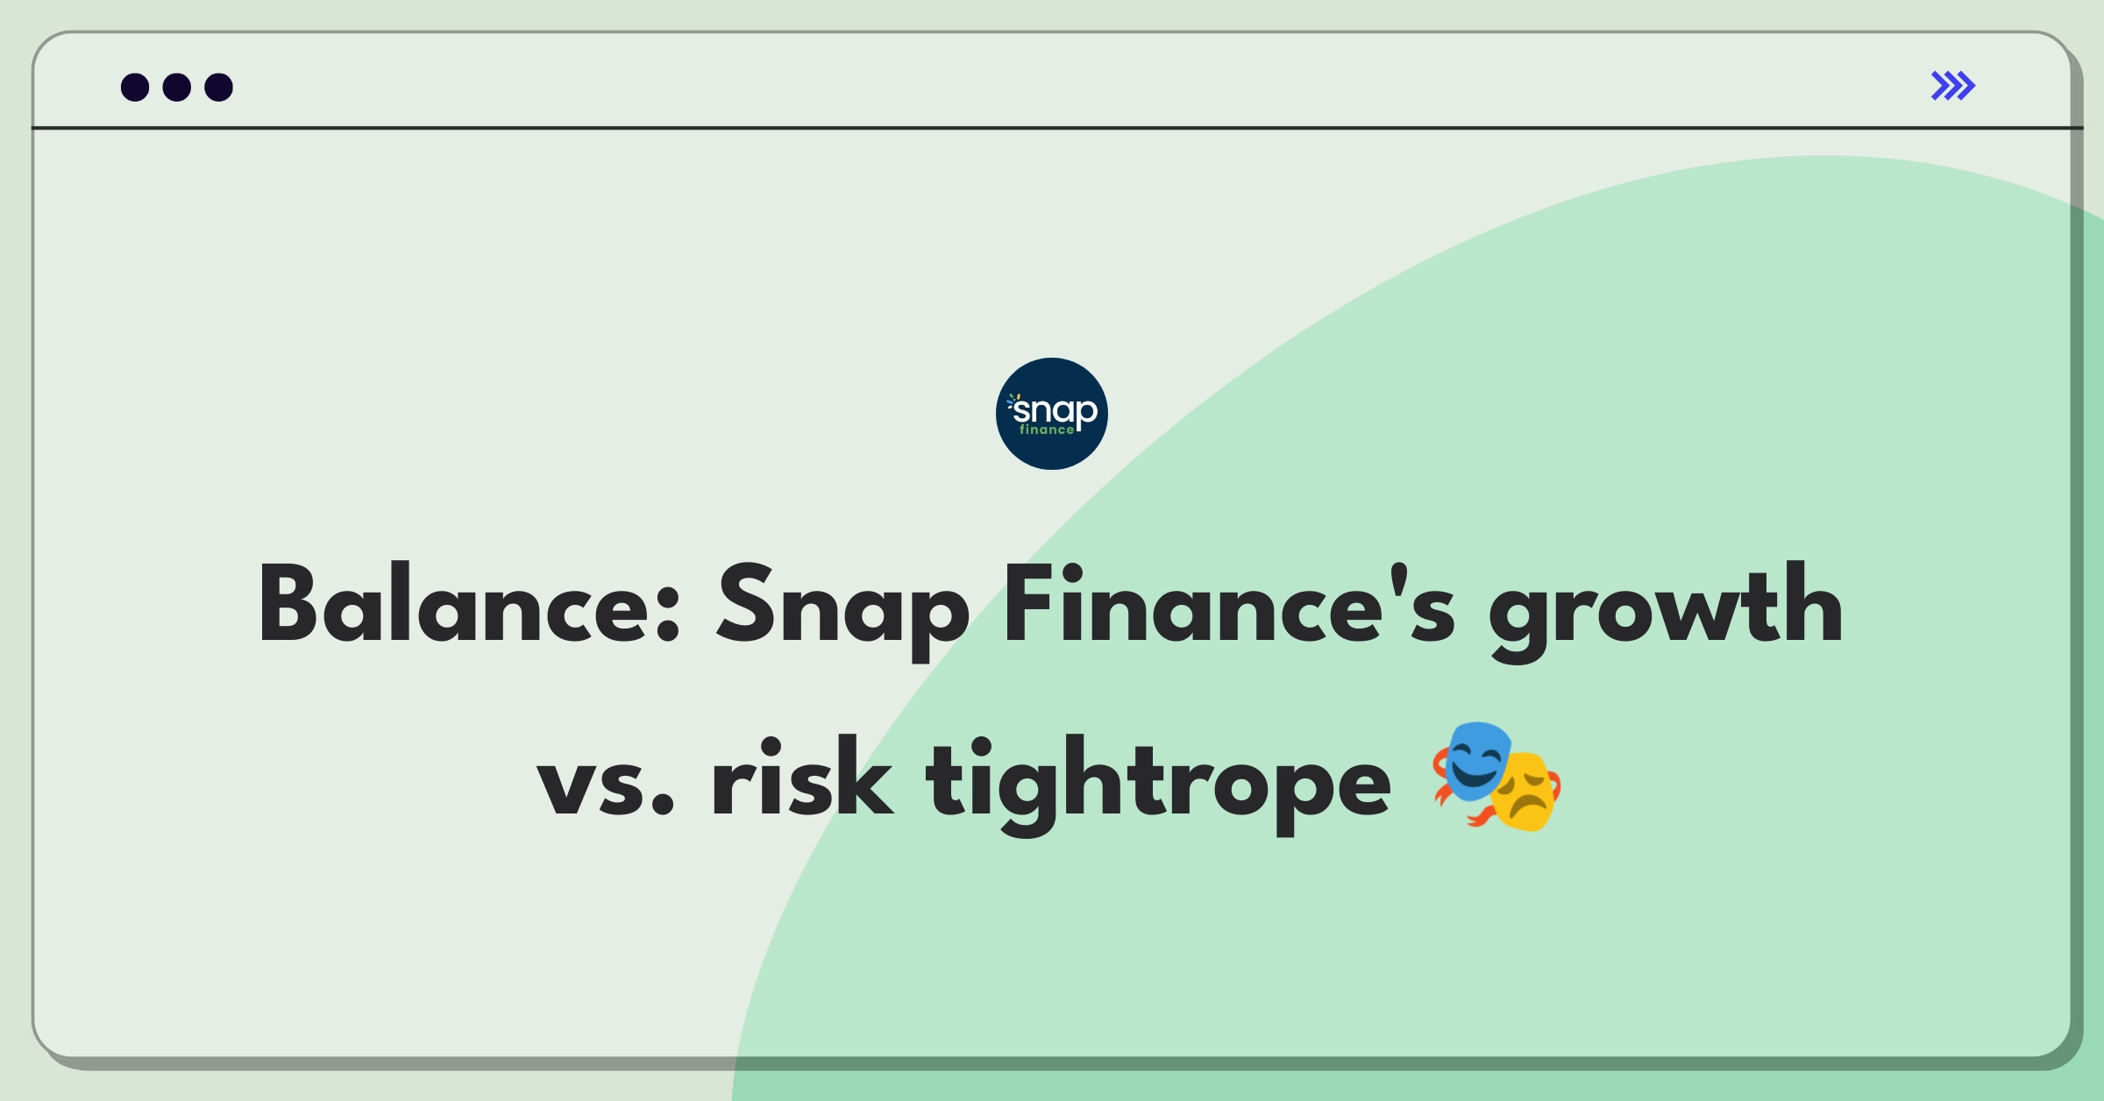This screenshot has height=1101, width=2104.
Task: Click the first dark dot in header
Action: pyautogui.click(x=135, y=87)
